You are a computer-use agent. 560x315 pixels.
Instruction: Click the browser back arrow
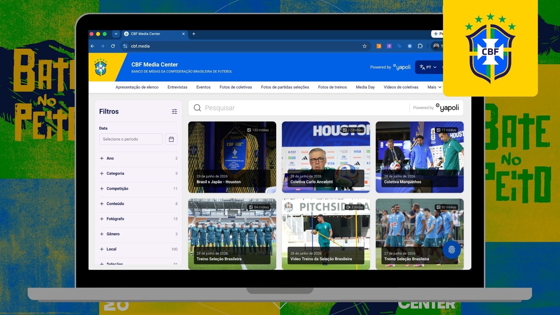pos(92,46)
